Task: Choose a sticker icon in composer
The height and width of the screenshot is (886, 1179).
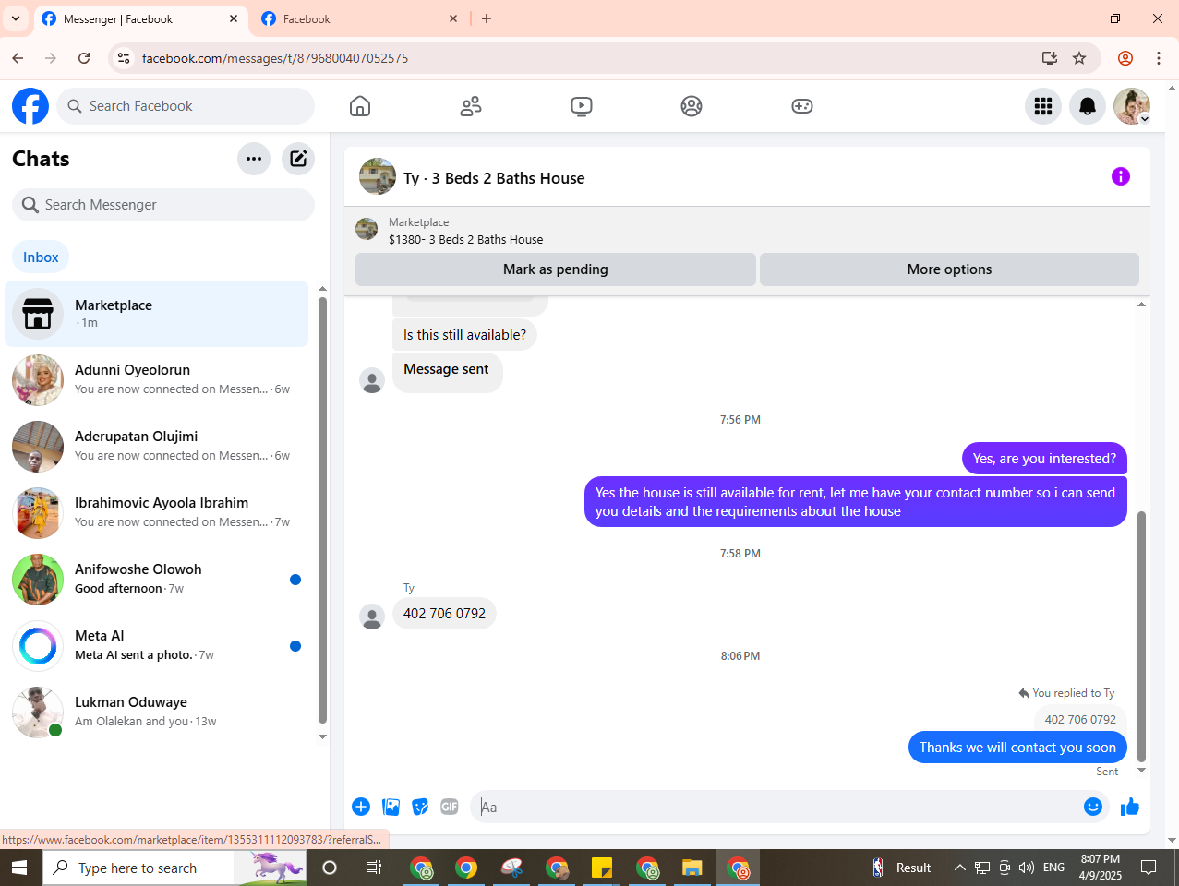Action: coord(420,807)
